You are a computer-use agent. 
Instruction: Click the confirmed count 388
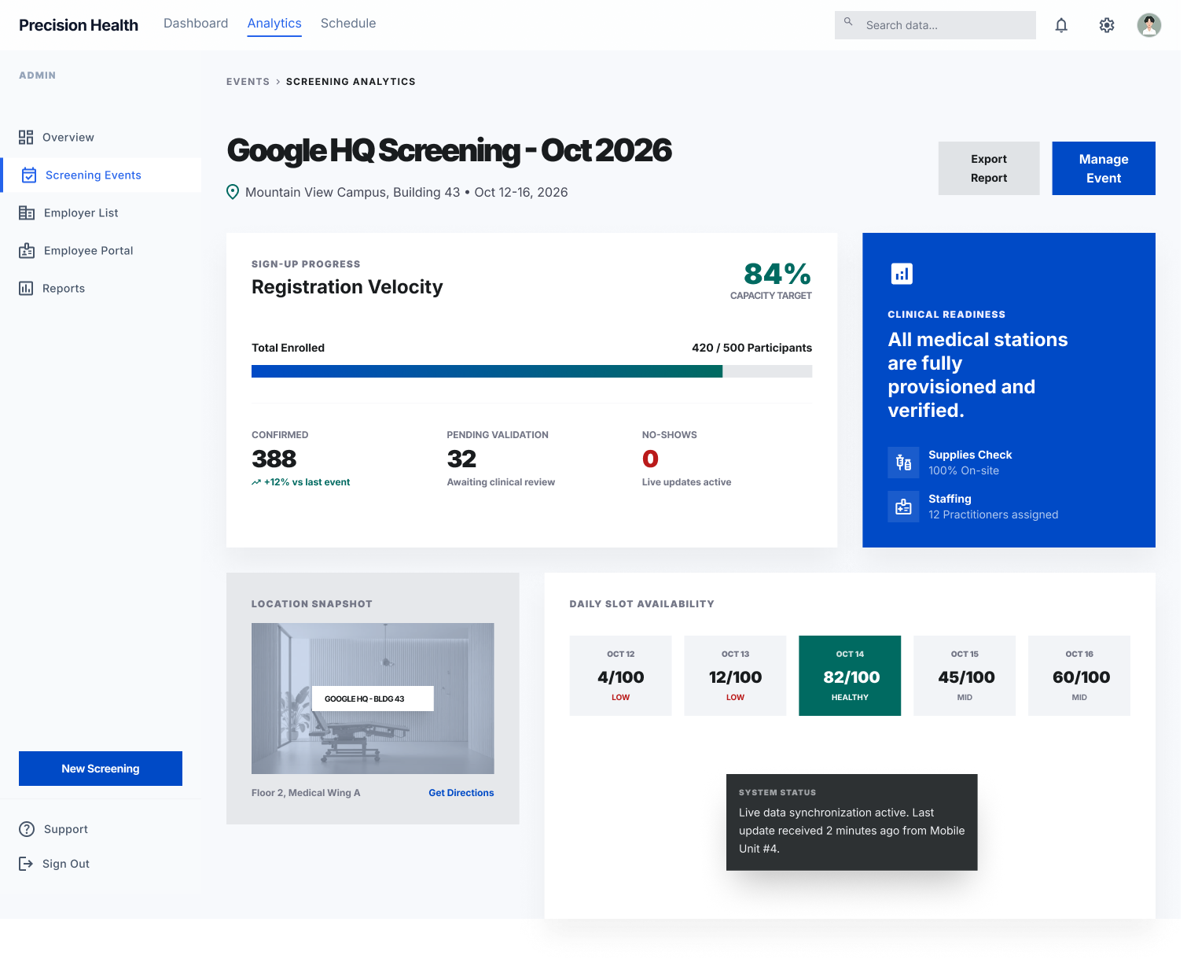click(x=274, y=459)
